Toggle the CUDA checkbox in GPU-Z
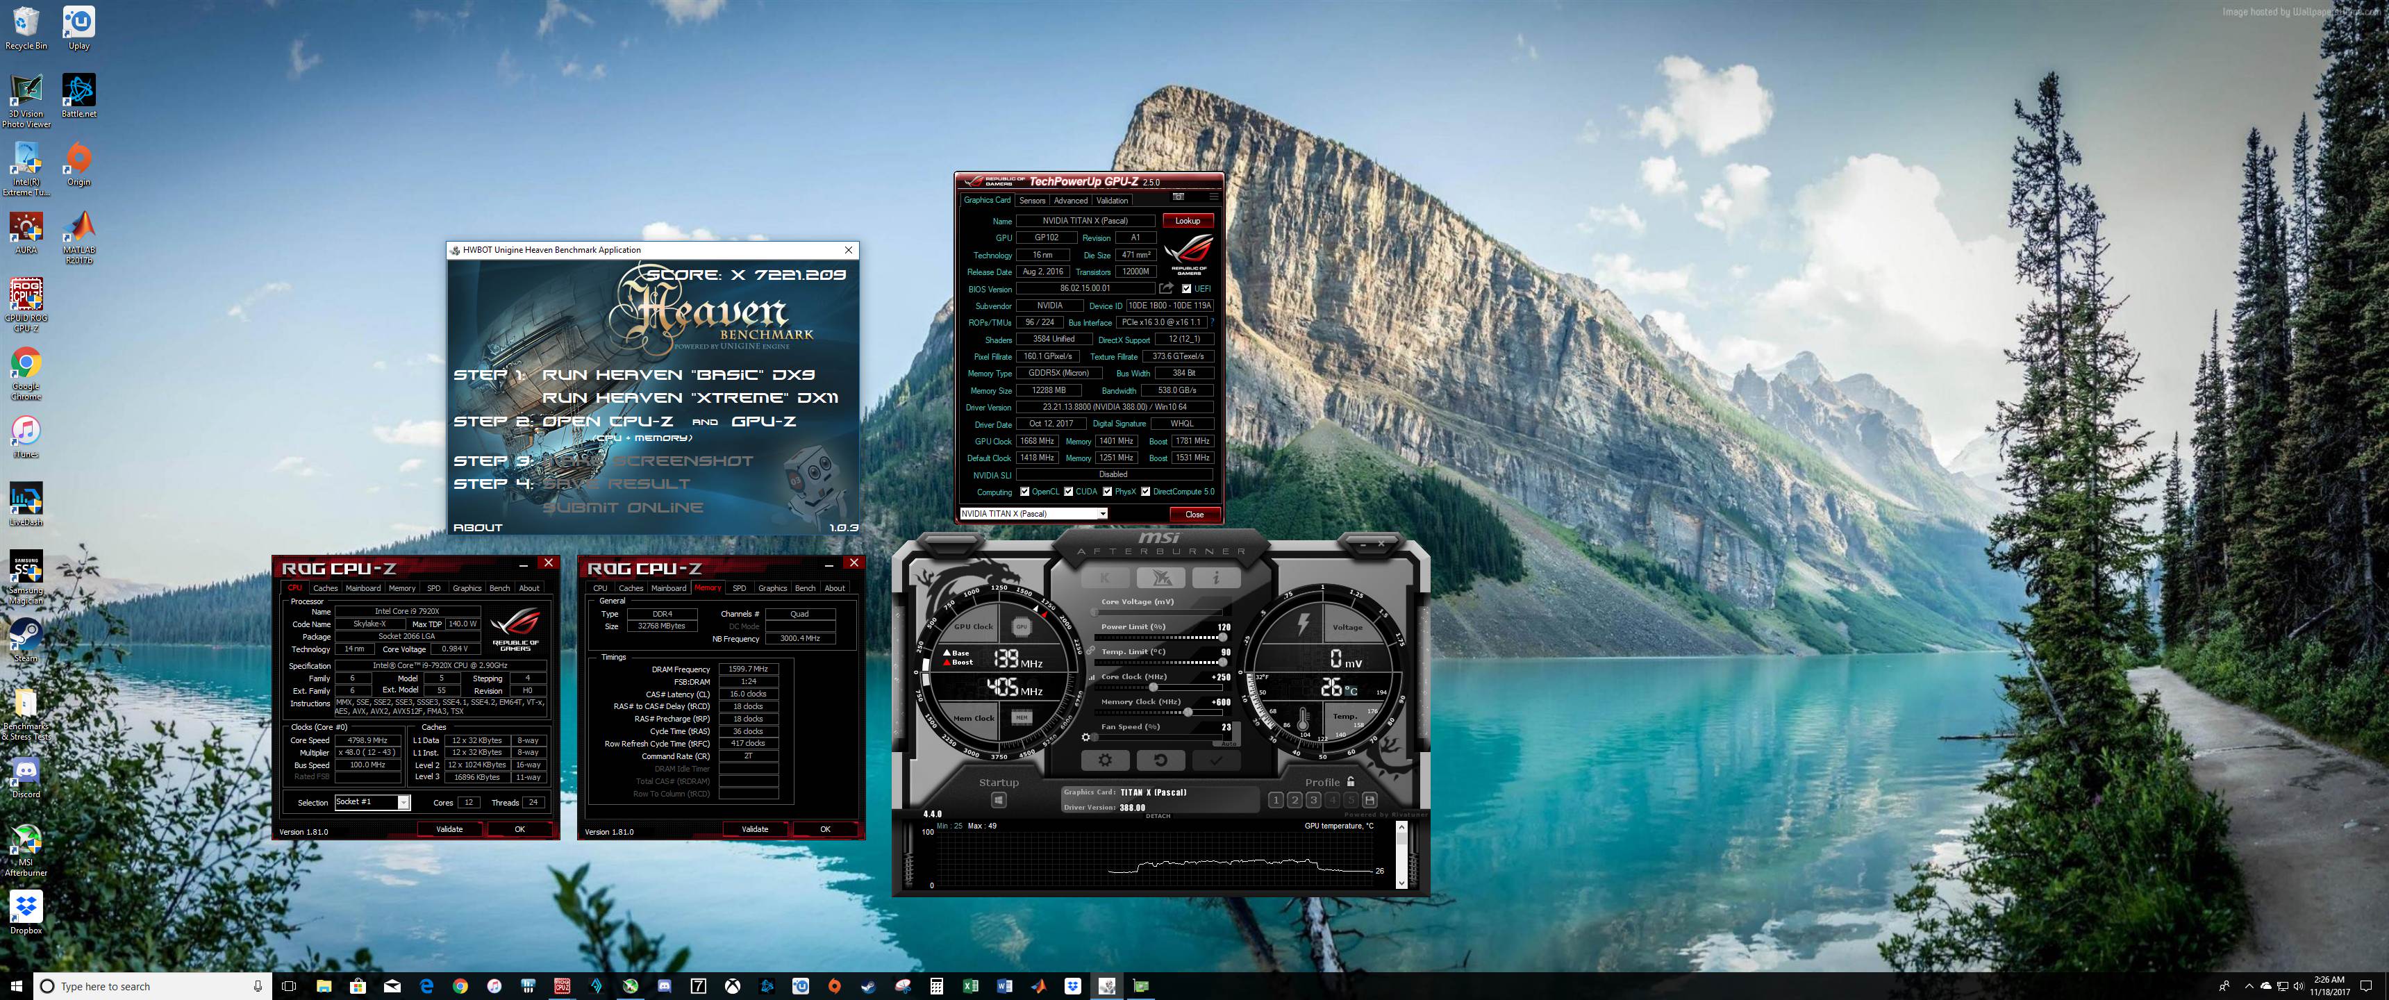Image resolution: width=2389 pixels, height=1000 pixels. click(x=1068, y=492)
